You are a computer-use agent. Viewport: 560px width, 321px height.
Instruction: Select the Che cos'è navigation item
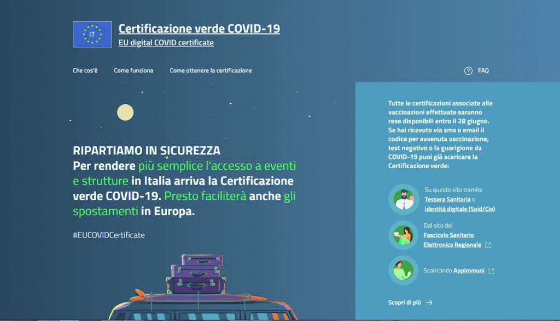[85, 70]
